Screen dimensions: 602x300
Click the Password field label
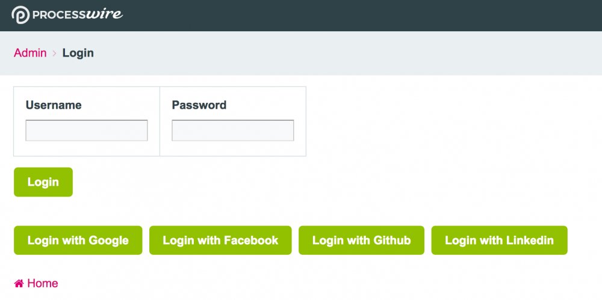tap(199, 105)
